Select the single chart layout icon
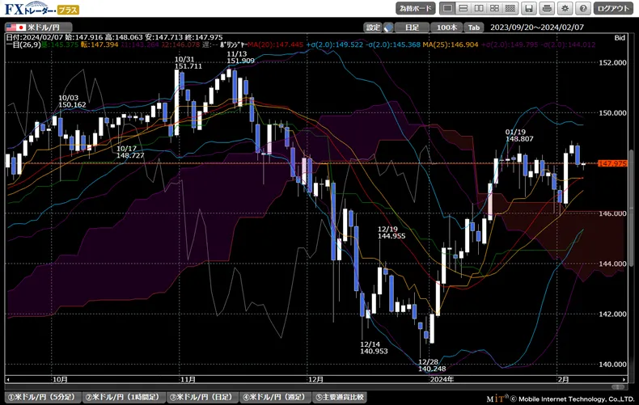Screen dimensions: 639x405 point(447,8)
